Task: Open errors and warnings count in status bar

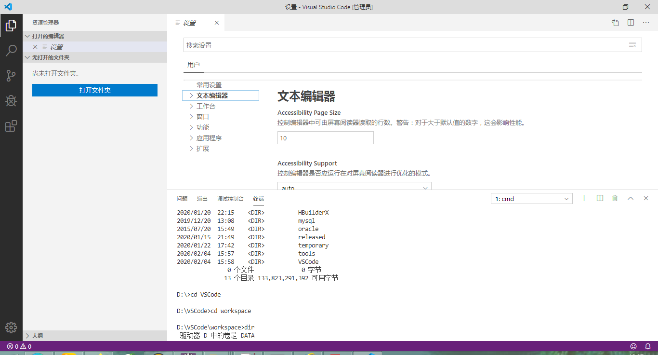Action: point(19,346)
